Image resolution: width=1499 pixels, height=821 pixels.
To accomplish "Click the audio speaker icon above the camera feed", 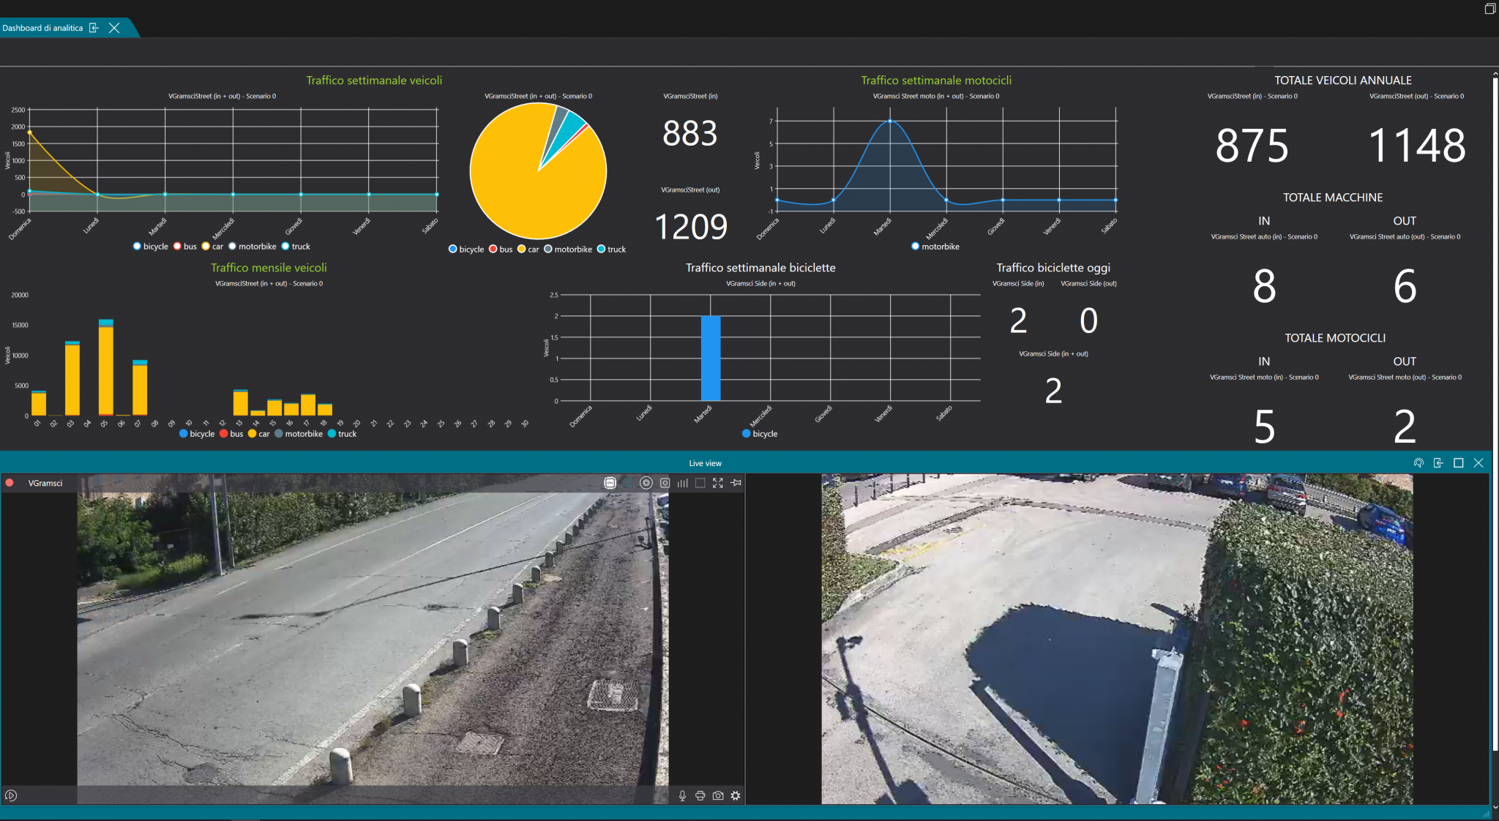I will coord(627,483).
